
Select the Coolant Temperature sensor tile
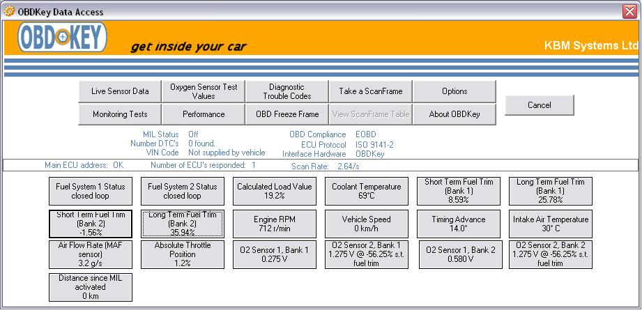click(x=366, y=192)
